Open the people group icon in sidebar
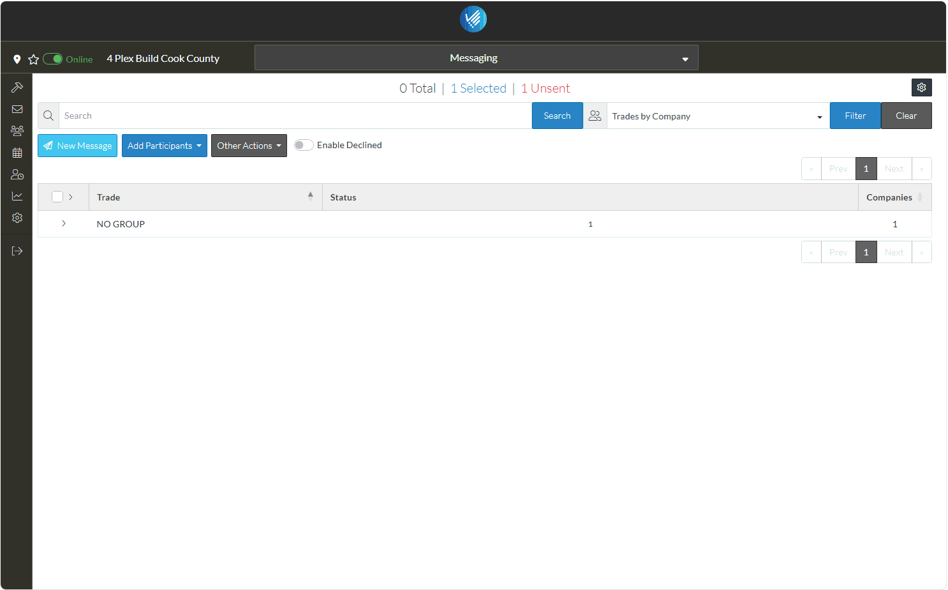Image resolution: width=948 pixels, height=590 pixels. [17, 131]
